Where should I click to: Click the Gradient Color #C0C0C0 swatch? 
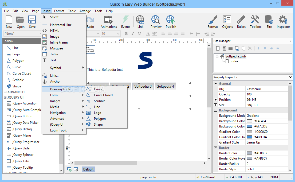[x=249, y=132]
